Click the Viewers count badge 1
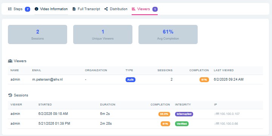Image resolution: width=272 pixels, height=136 pixels. (155, 9)
